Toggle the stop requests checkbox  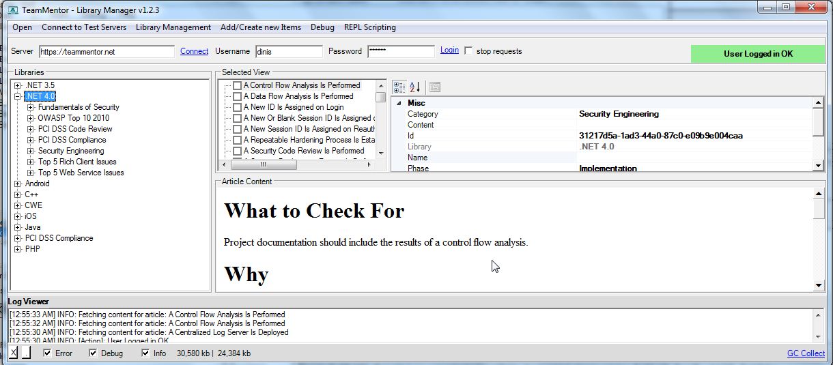pos(468,51)
